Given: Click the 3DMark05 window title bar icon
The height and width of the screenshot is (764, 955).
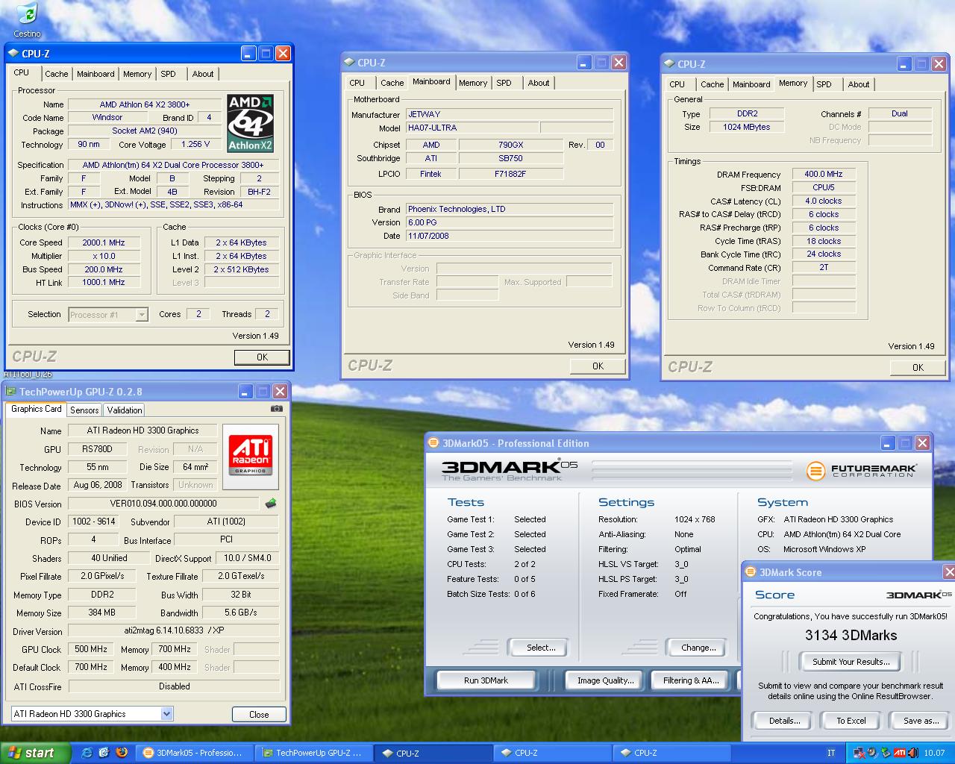Looking at the screenshot, I should point(433,442).
